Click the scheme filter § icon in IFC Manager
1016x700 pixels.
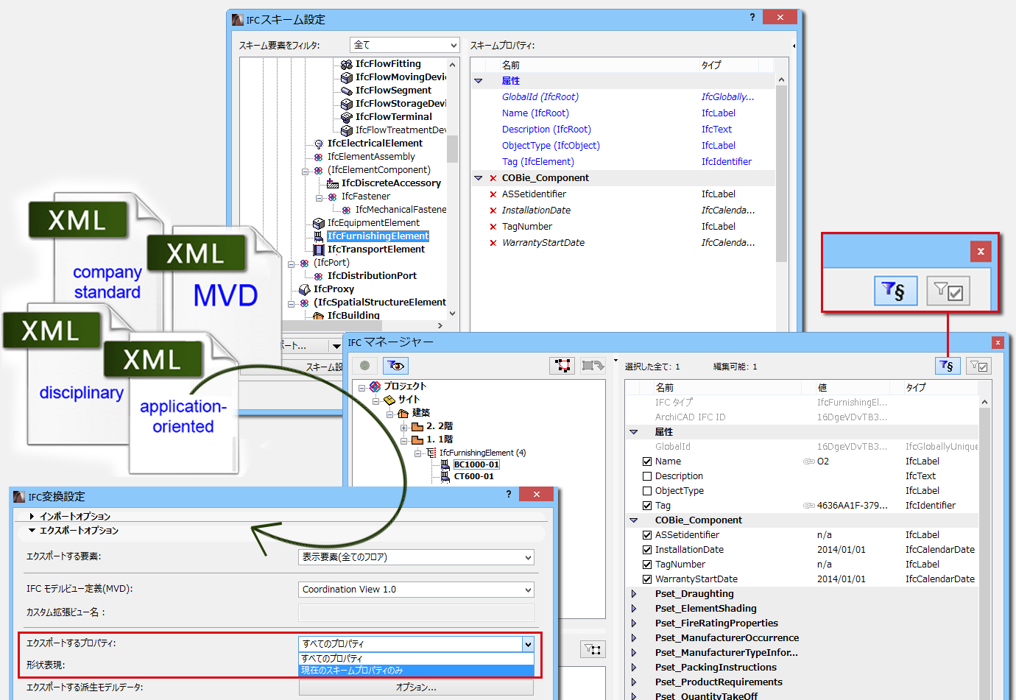(x=947, y=365)
